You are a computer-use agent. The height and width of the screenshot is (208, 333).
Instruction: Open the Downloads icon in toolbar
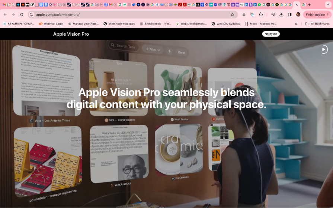pos(281,14)
